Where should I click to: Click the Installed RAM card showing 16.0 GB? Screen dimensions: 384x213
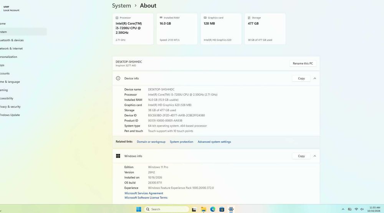[x=177, y=29]
